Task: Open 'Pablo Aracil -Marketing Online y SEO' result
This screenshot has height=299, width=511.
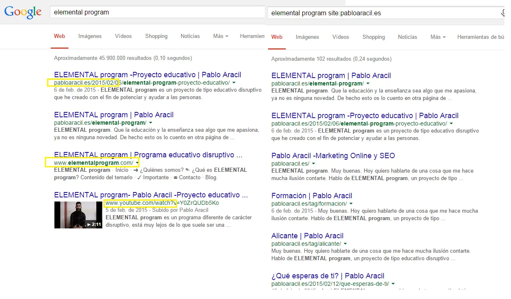Action: click(333, 156)
